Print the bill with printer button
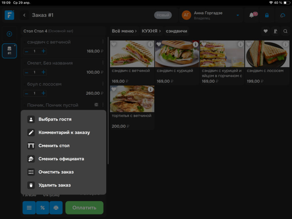Screen dimensions: 292x219 pos(56,208)
